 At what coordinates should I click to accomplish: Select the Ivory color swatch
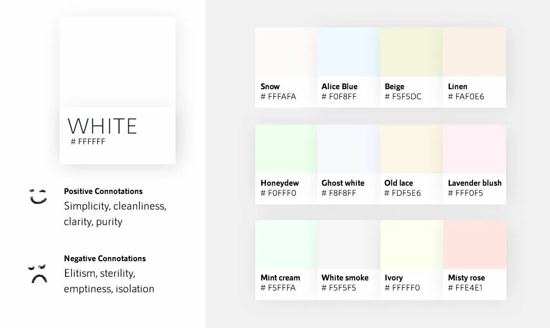[412, 244]
